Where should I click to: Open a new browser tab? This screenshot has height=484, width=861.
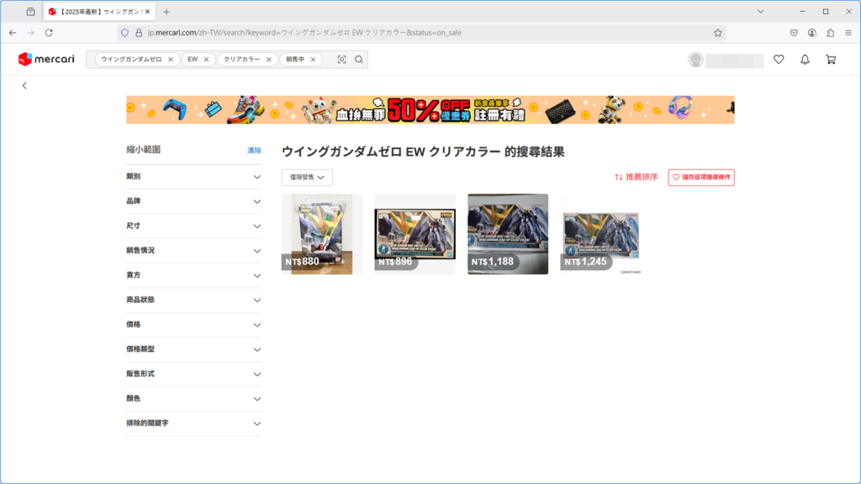tap(166, 12)
